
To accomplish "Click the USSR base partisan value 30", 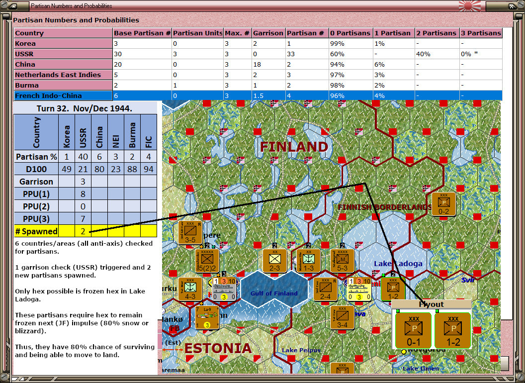I will pos(142,54).
